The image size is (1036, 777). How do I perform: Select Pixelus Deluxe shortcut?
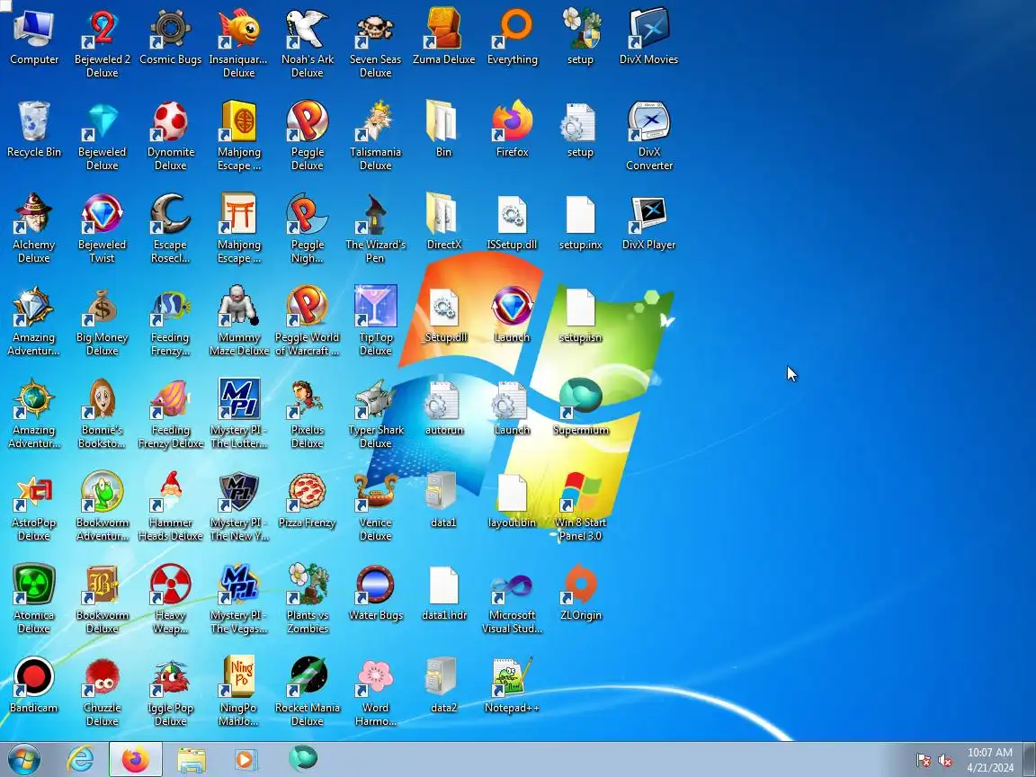click(308, 399)
